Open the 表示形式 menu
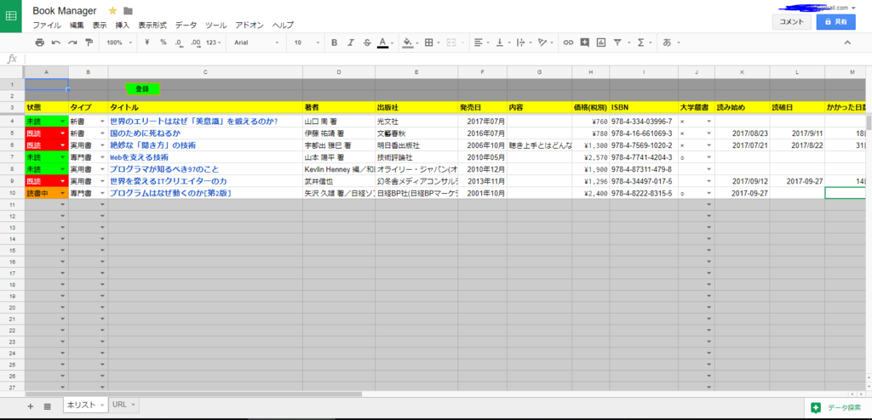This screenshot has height=420, width=872. (x=152, y=25)
